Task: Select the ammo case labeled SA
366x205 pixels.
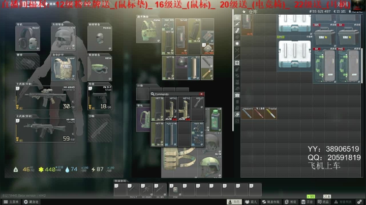Action: point(349,35)
